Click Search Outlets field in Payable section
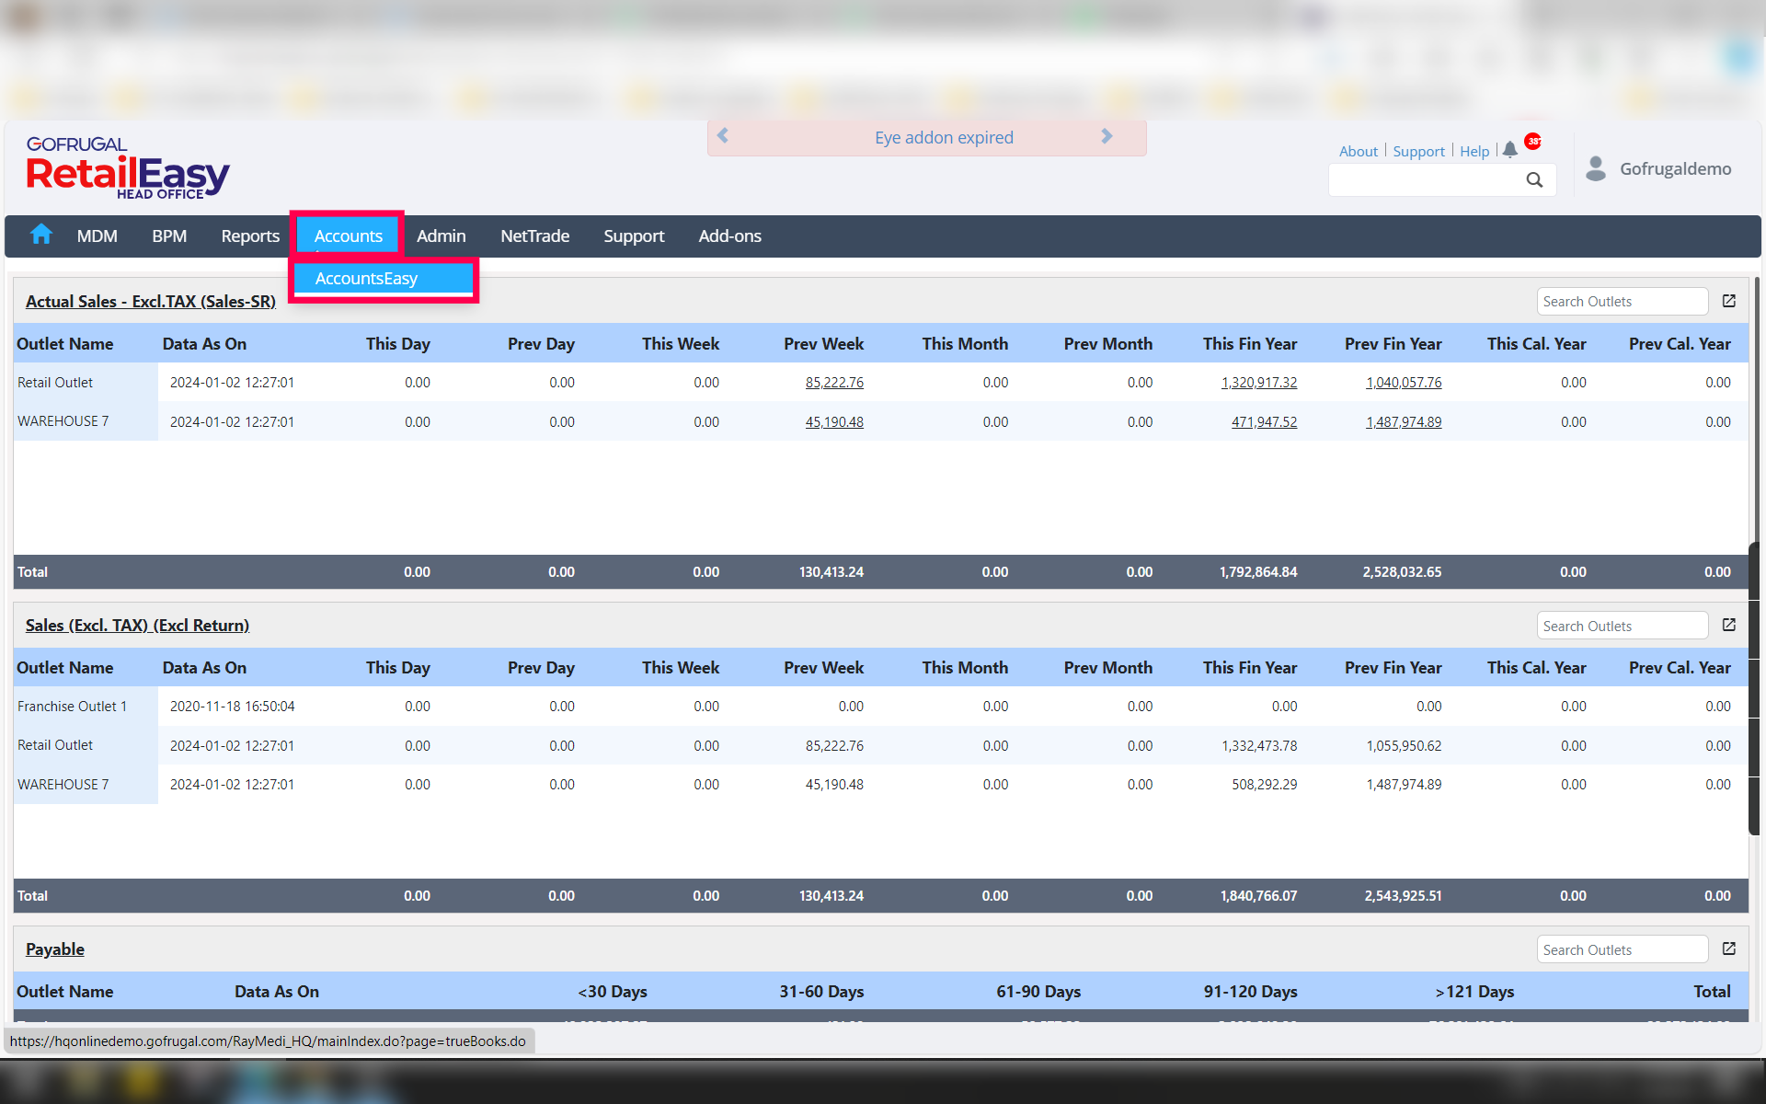 (x=1621, y=949)
